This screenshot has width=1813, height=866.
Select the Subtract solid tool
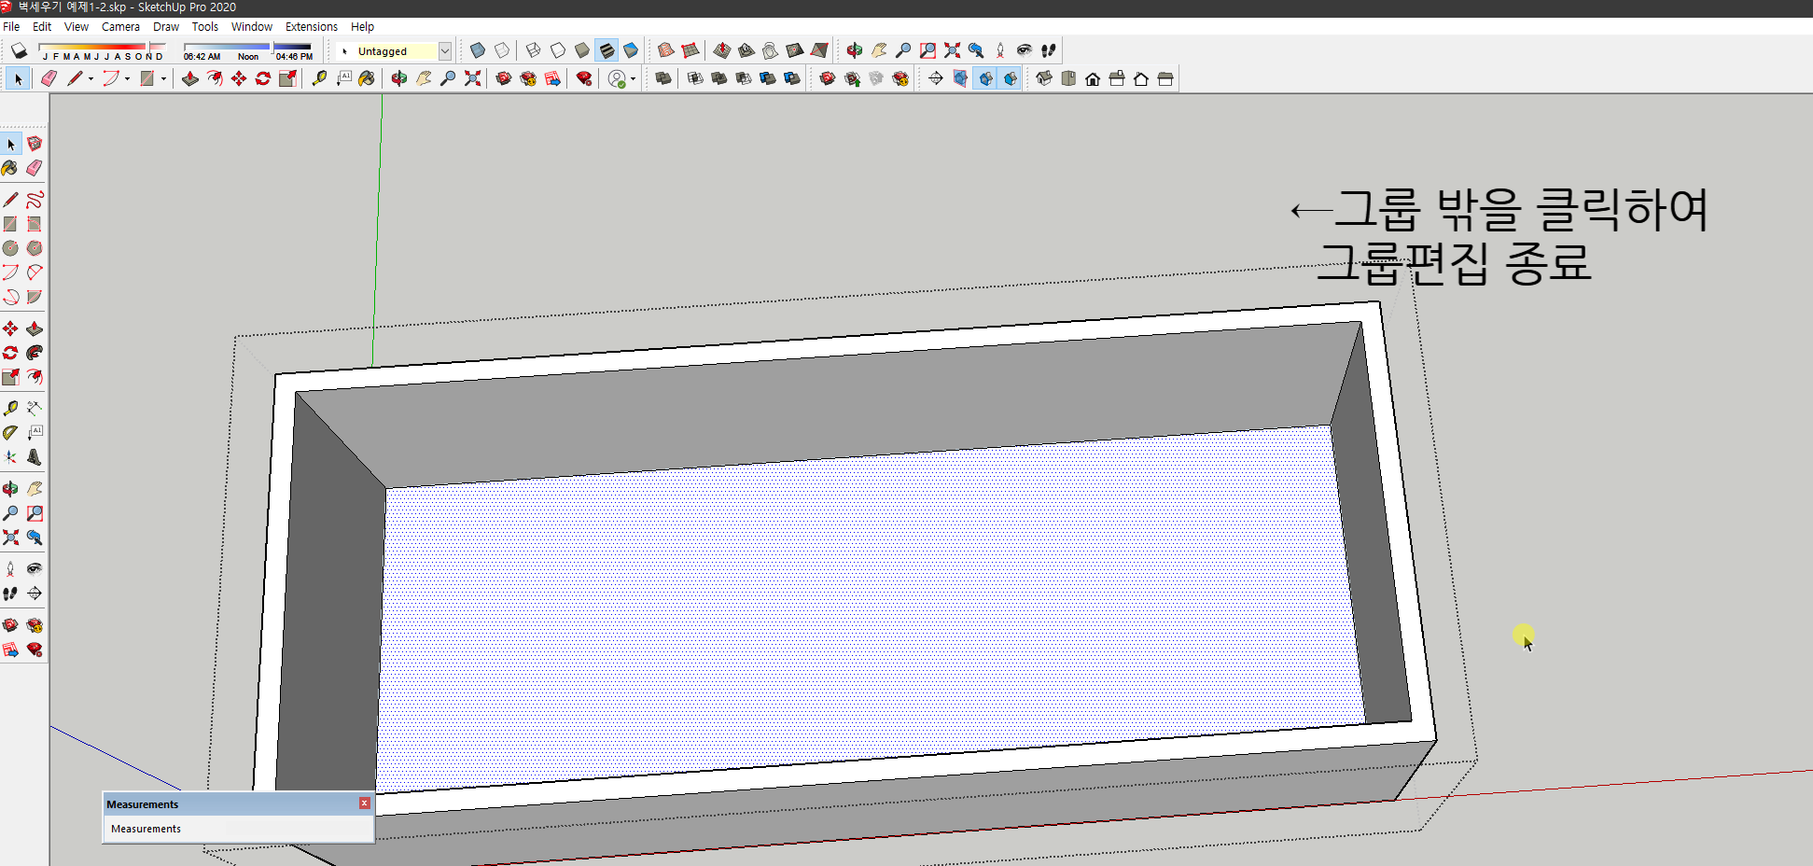pyautogui.click(x=744, y=78)
